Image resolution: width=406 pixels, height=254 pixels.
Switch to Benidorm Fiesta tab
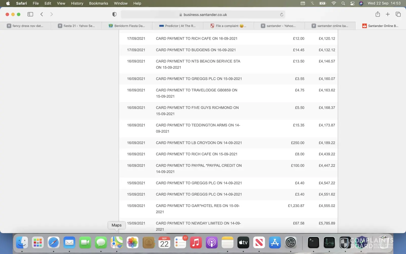(127, 26)
